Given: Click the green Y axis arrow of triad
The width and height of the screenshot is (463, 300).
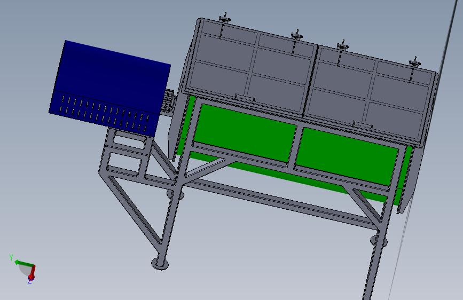Looking at the screenshot, I should click(x=24, y=263).
